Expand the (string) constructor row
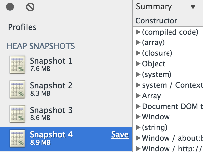The image size is (203, 152). [138, 127]
